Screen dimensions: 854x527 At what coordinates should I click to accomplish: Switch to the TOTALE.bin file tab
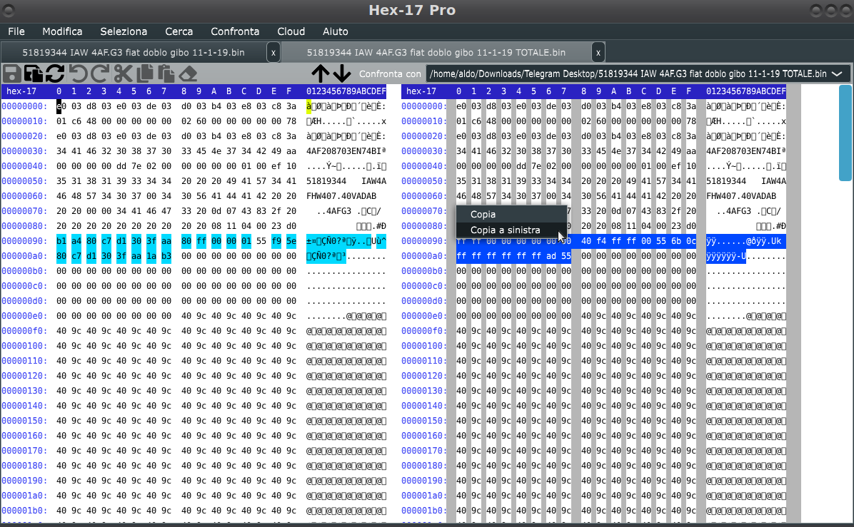point(436,53)
